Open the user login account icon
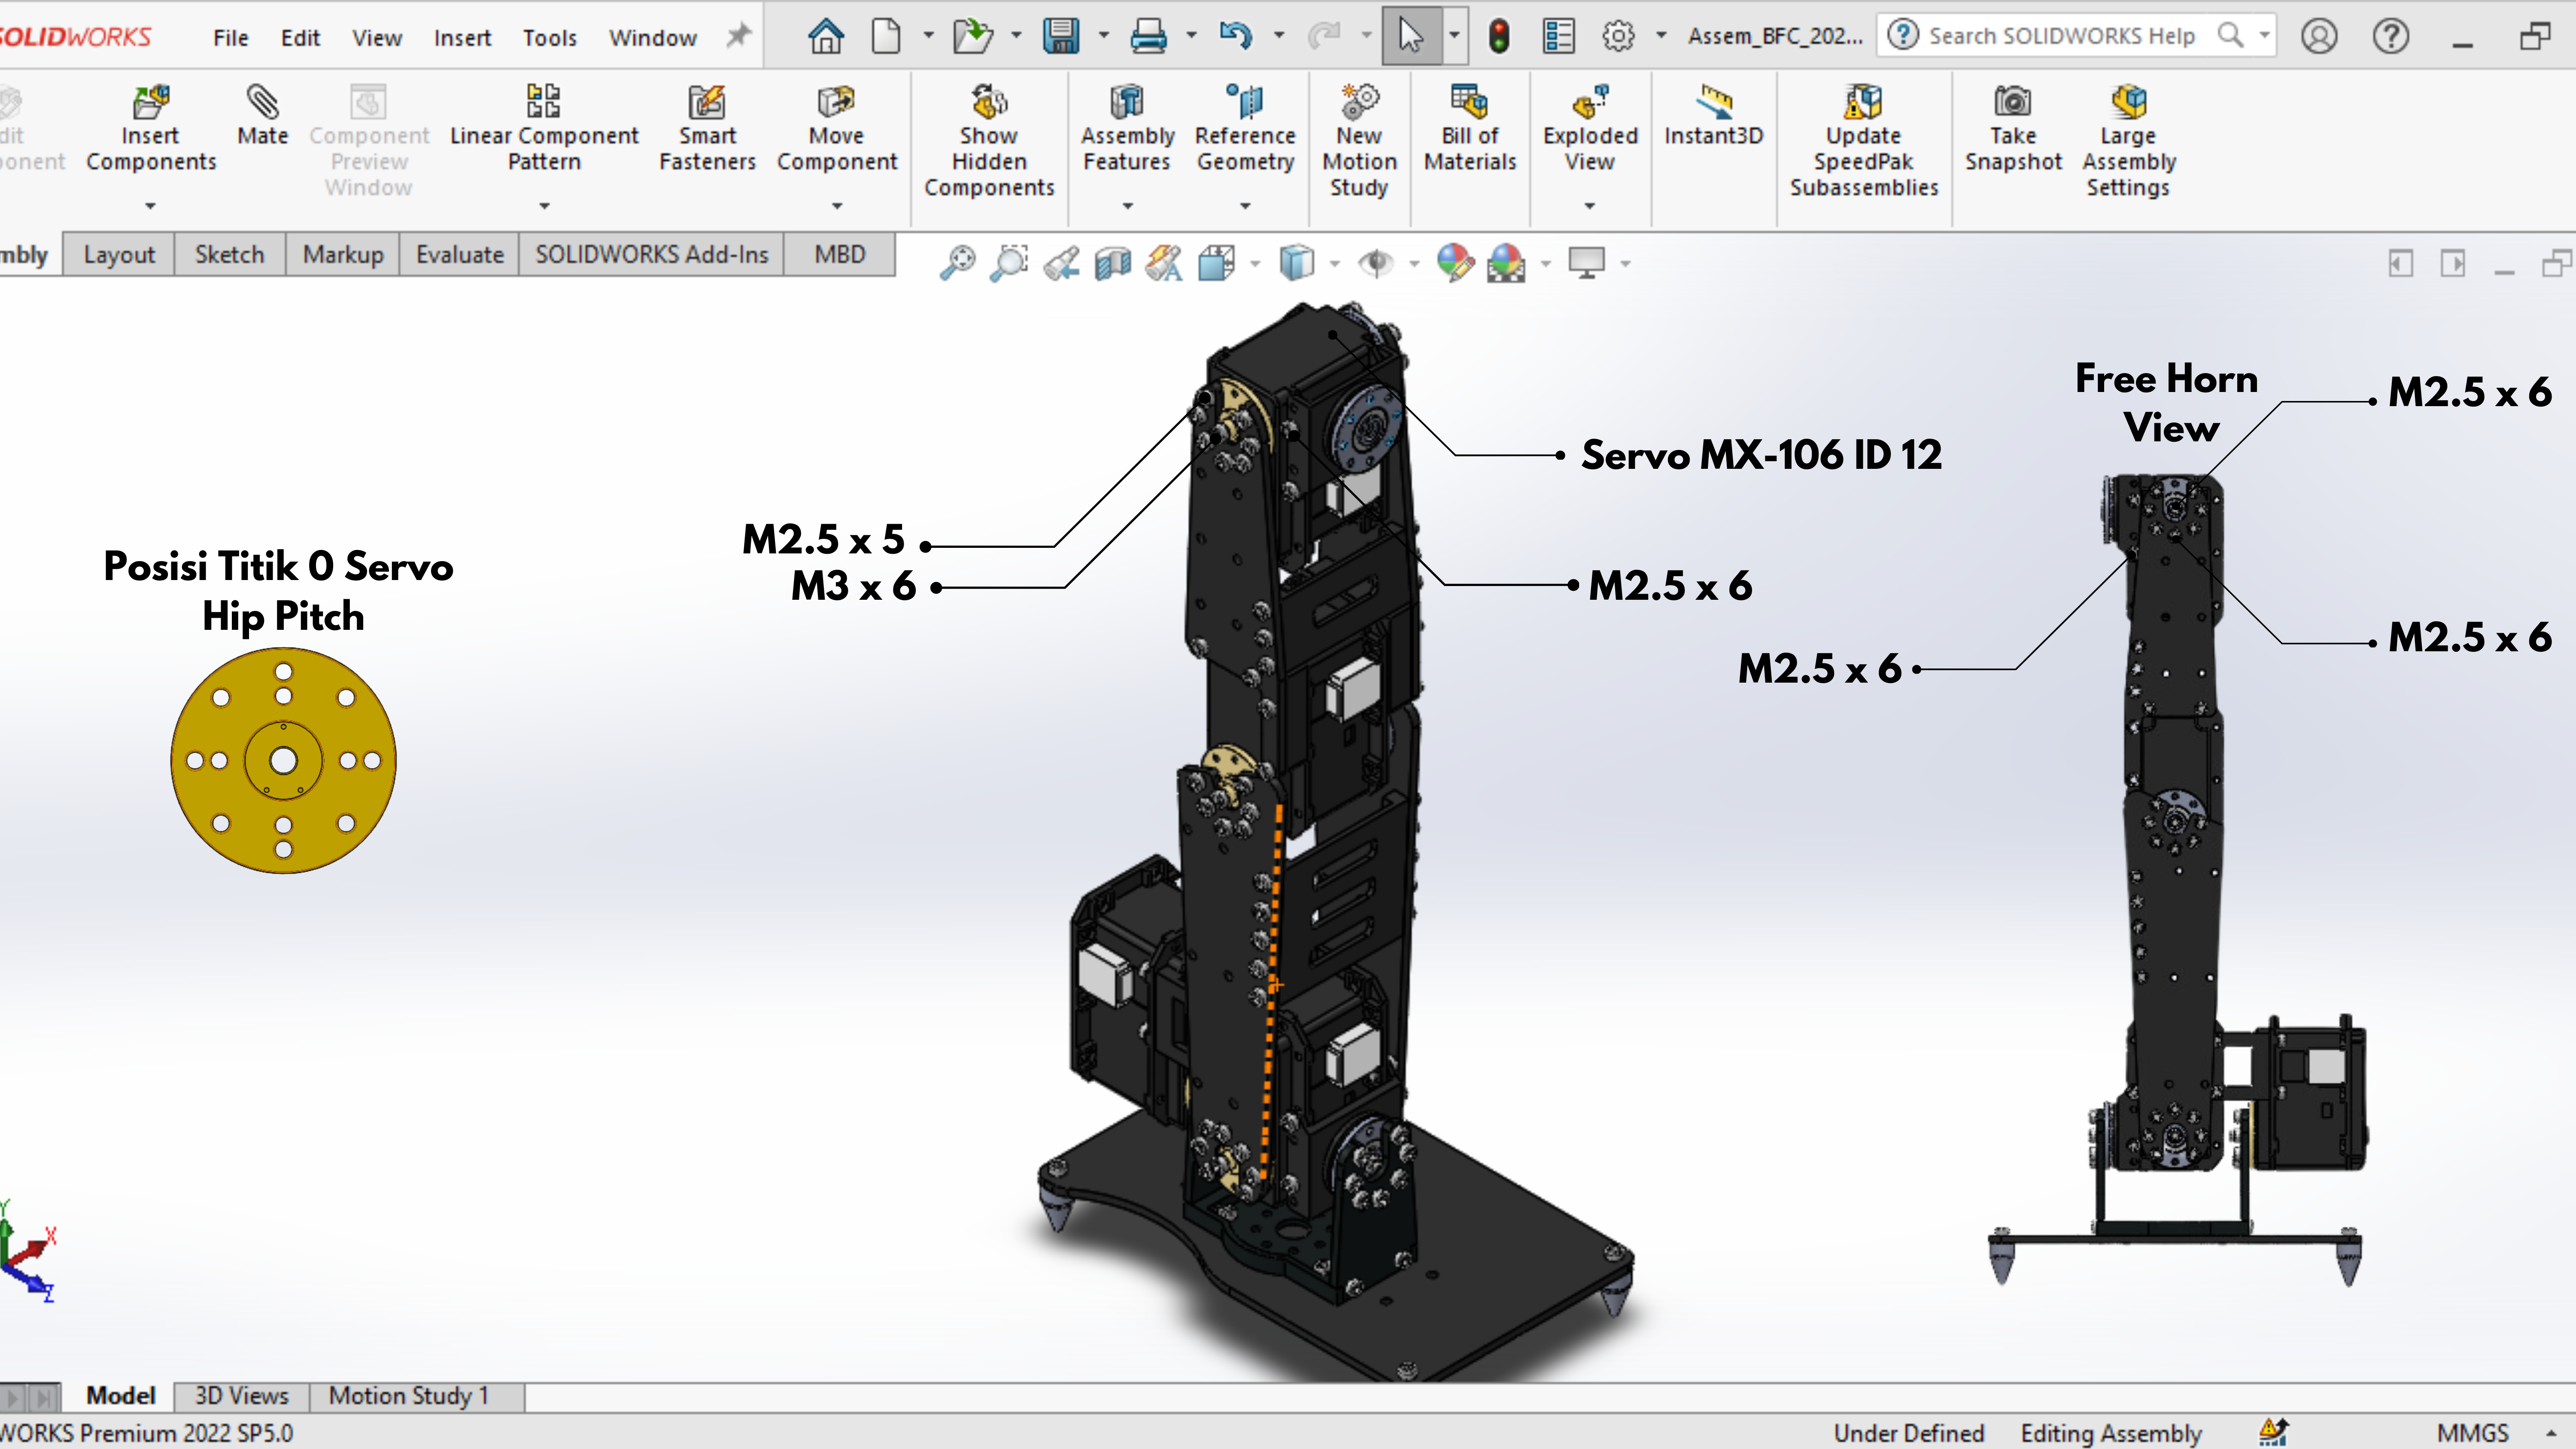This screenshot has width=2576, height=1449. [x=2319, y=37]
